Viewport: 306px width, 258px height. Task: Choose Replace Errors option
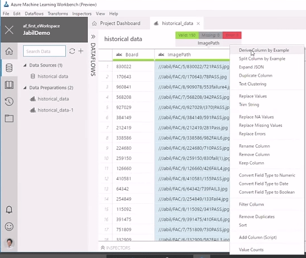[252, 134]
